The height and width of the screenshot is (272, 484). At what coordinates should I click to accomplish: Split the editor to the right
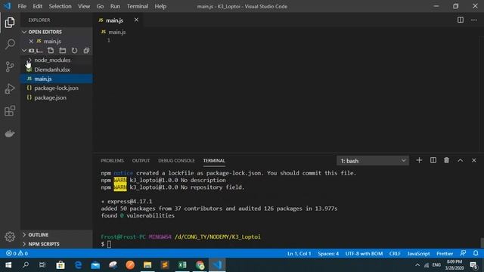461,20
